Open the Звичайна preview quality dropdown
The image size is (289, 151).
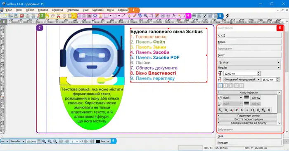(x=17, y=141)
